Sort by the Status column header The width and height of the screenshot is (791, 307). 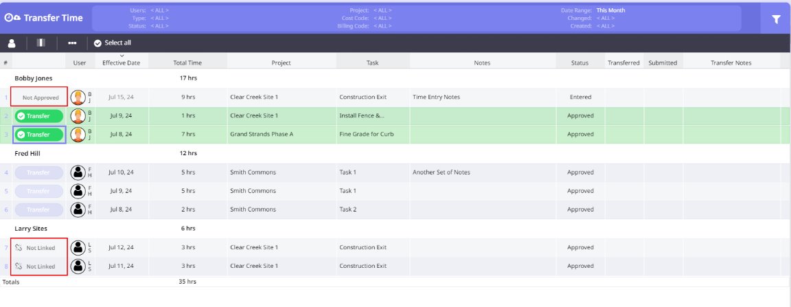click(x=580, y=62)
